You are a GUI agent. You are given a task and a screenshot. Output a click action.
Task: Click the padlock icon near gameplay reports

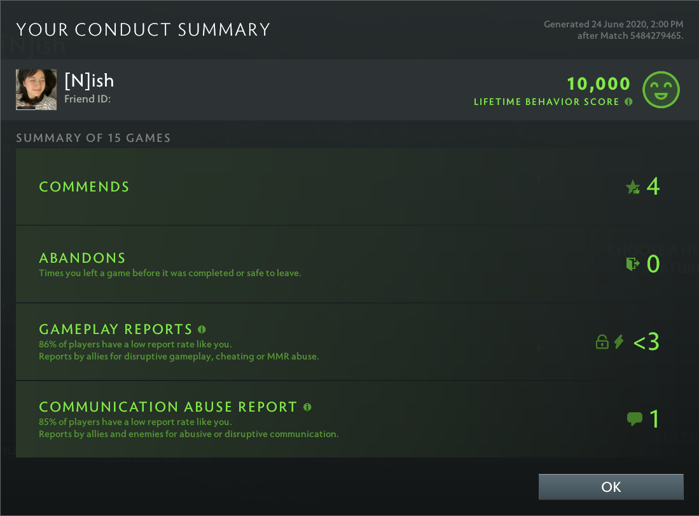pos(602,342)
